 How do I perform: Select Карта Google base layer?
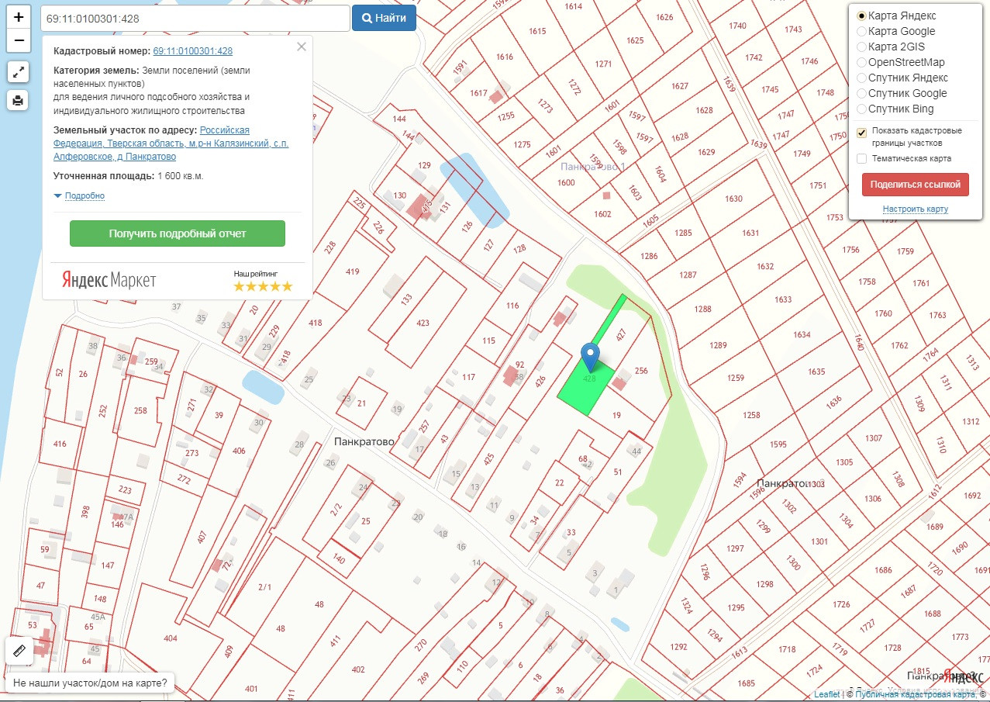[861, 31]
